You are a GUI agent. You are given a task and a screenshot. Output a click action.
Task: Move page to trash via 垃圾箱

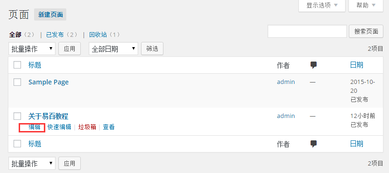pos(87,127)
